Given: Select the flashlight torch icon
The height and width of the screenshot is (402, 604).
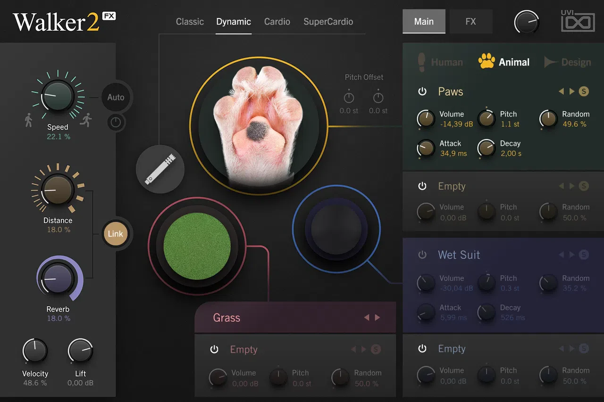Looking at the screenshot, I should point(160,167).
